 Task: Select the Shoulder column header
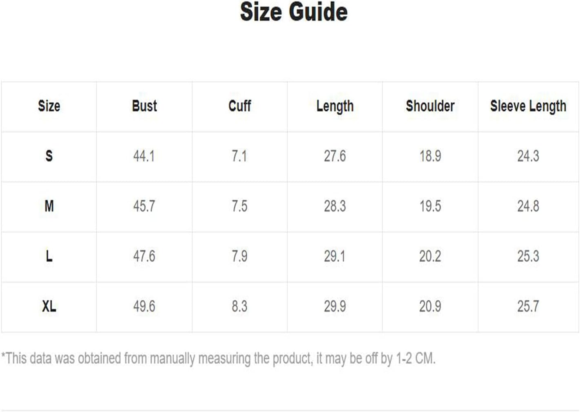click(430, 106)
